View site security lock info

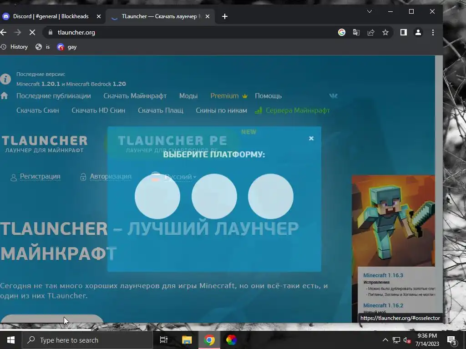50,32
